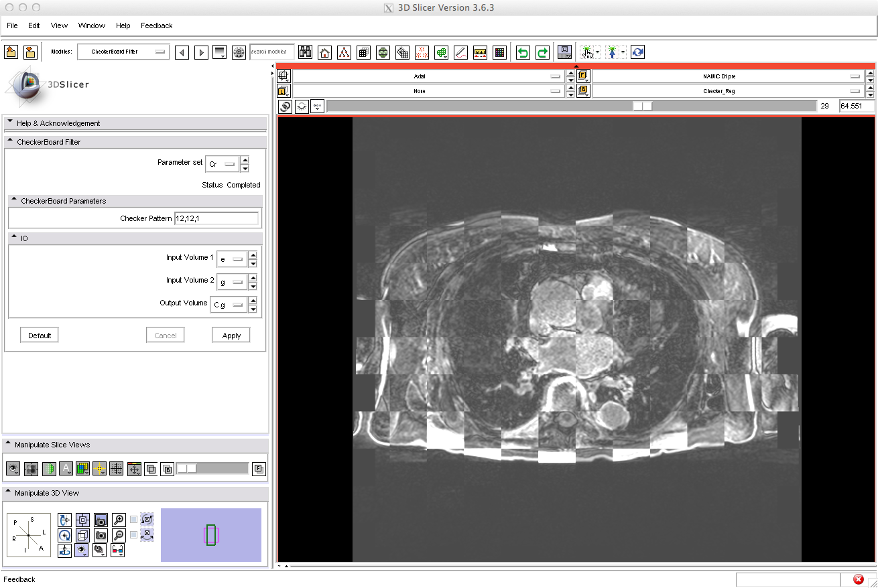
Task: Open the Home module icon
Action: coord(324,52)
